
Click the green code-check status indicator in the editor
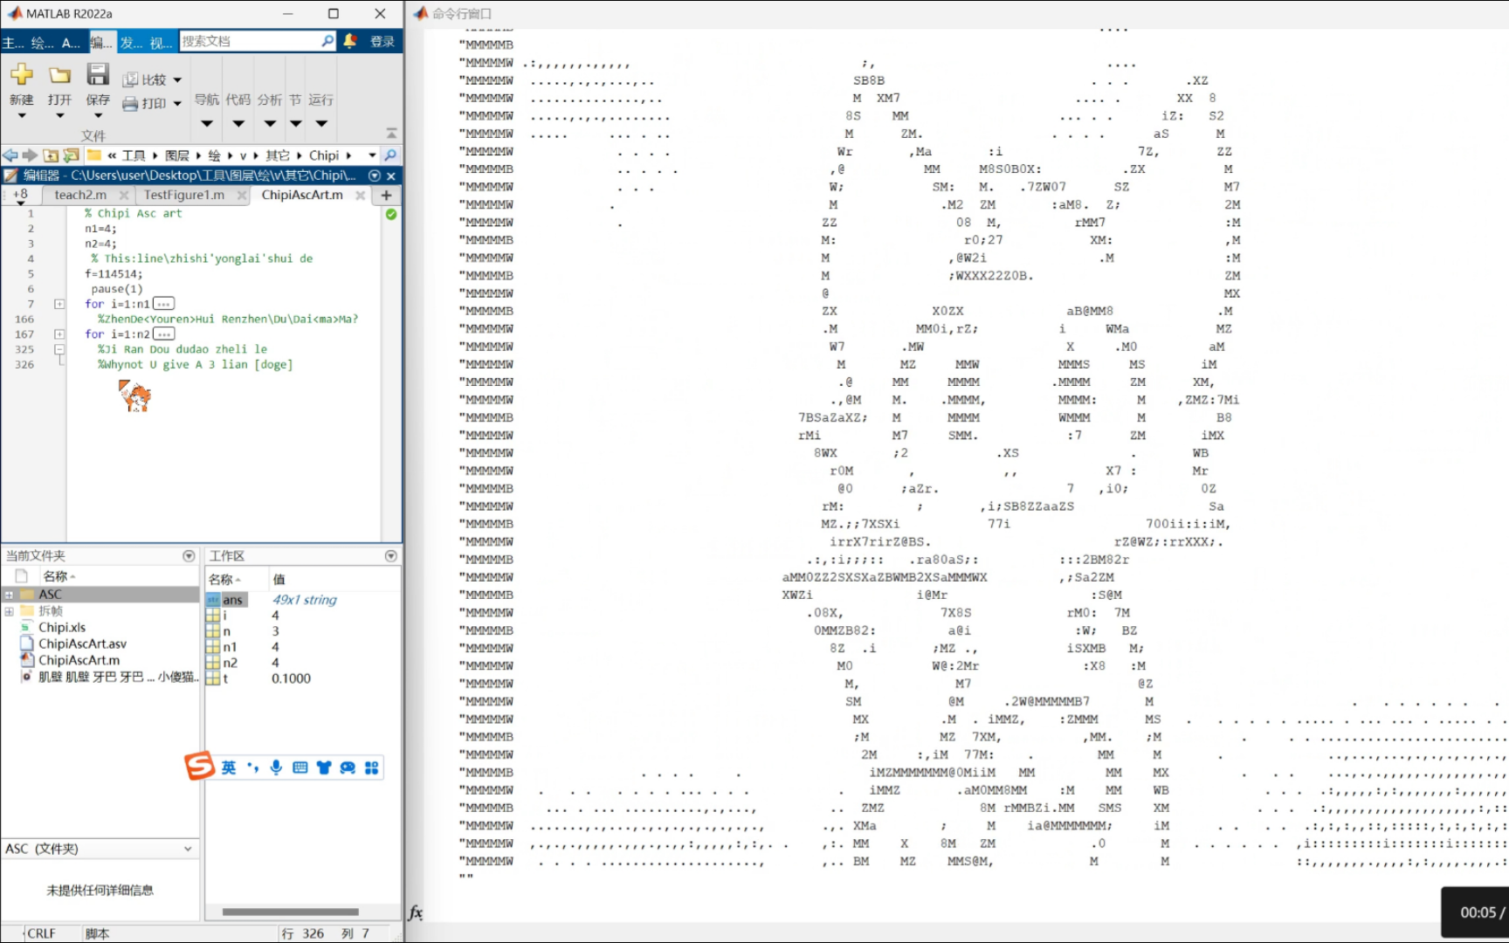(391, 214)
